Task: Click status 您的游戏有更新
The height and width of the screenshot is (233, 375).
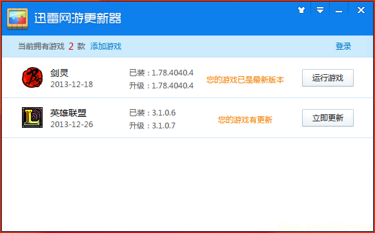Action: pos(245,119)
